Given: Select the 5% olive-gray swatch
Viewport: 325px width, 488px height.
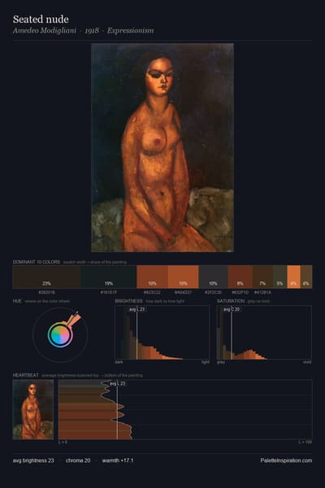Looking at the screenshot, I should point(279,277).
